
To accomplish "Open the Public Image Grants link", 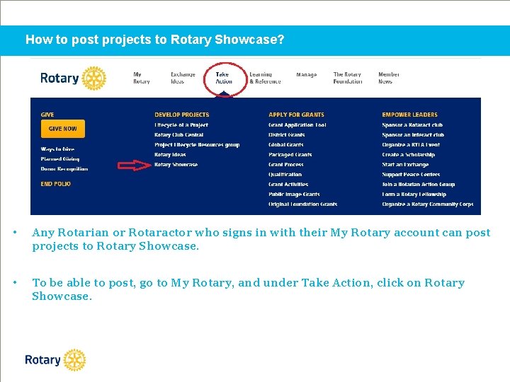I will coord(294,195).
